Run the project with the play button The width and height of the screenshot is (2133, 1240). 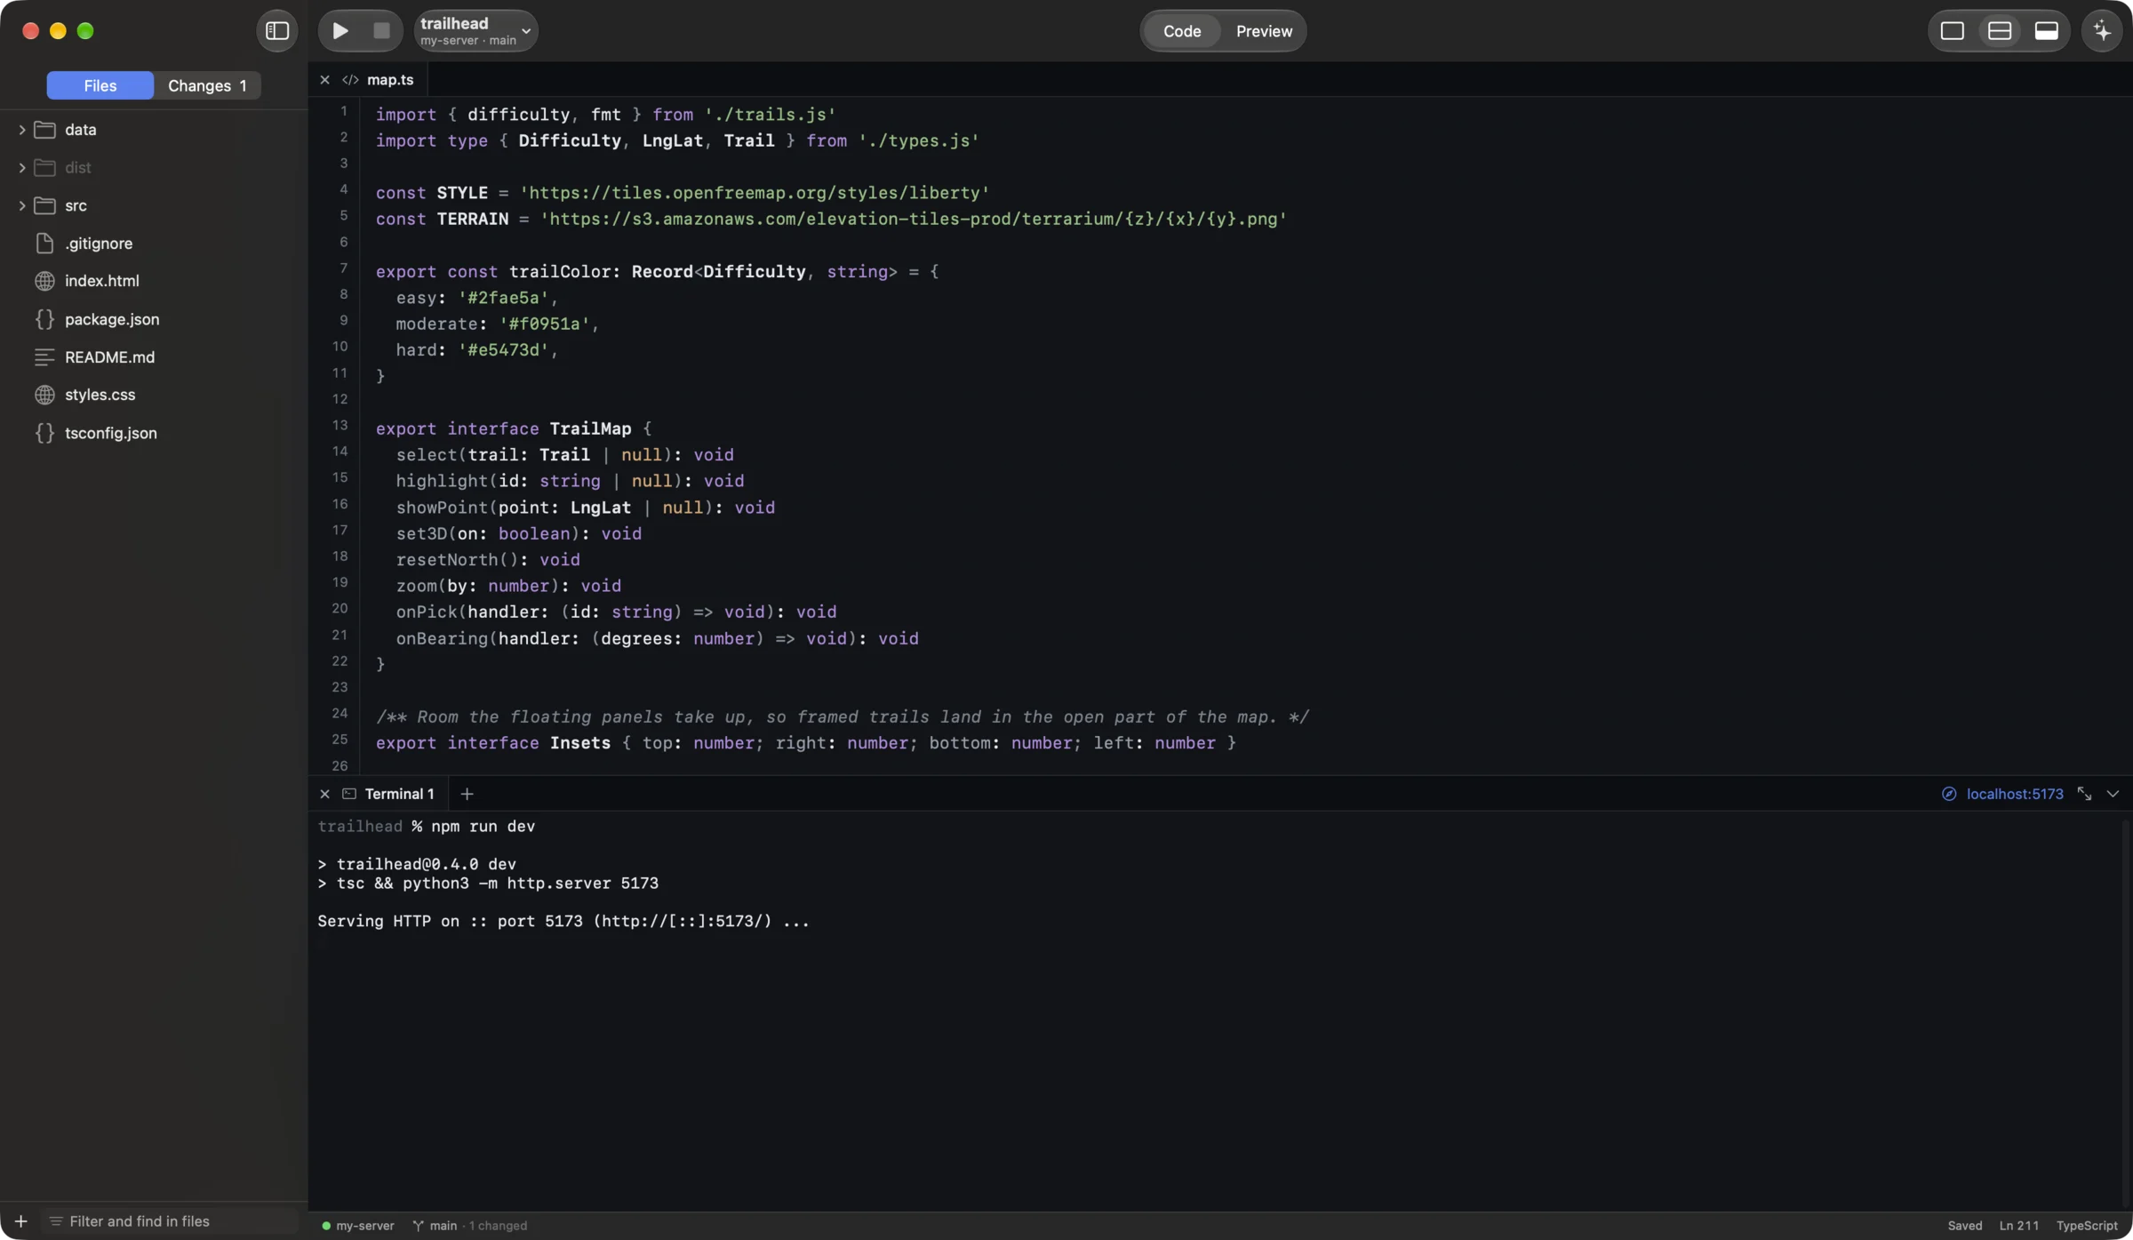click(x=340, y=31)
